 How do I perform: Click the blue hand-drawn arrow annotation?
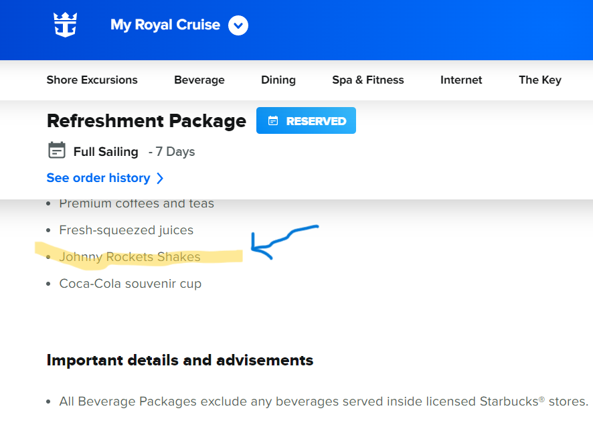pos(284,242)
